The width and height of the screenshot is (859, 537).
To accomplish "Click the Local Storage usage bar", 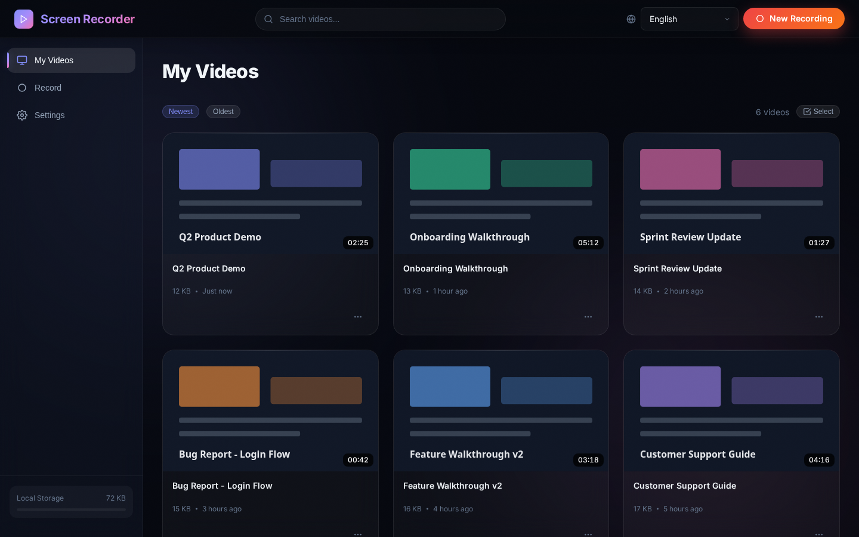I will [x=71, y=510].
